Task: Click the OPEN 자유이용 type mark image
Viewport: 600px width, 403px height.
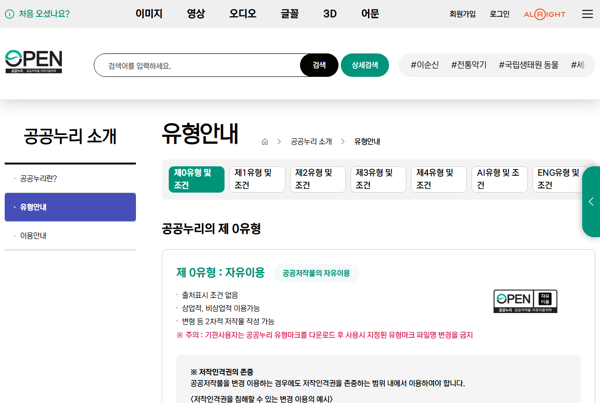Action: [525, 301]
